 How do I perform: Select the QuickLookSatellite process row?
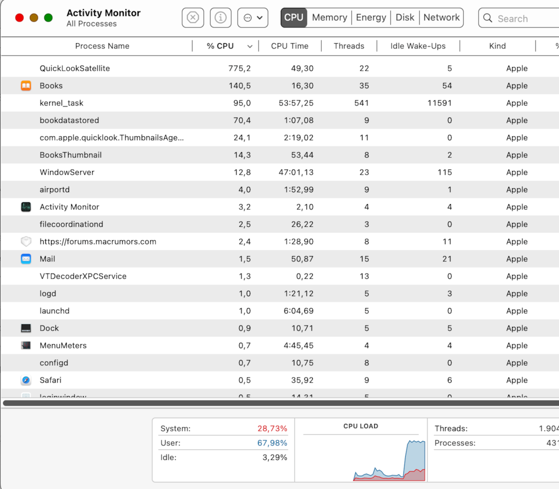[x=280, y=68]
